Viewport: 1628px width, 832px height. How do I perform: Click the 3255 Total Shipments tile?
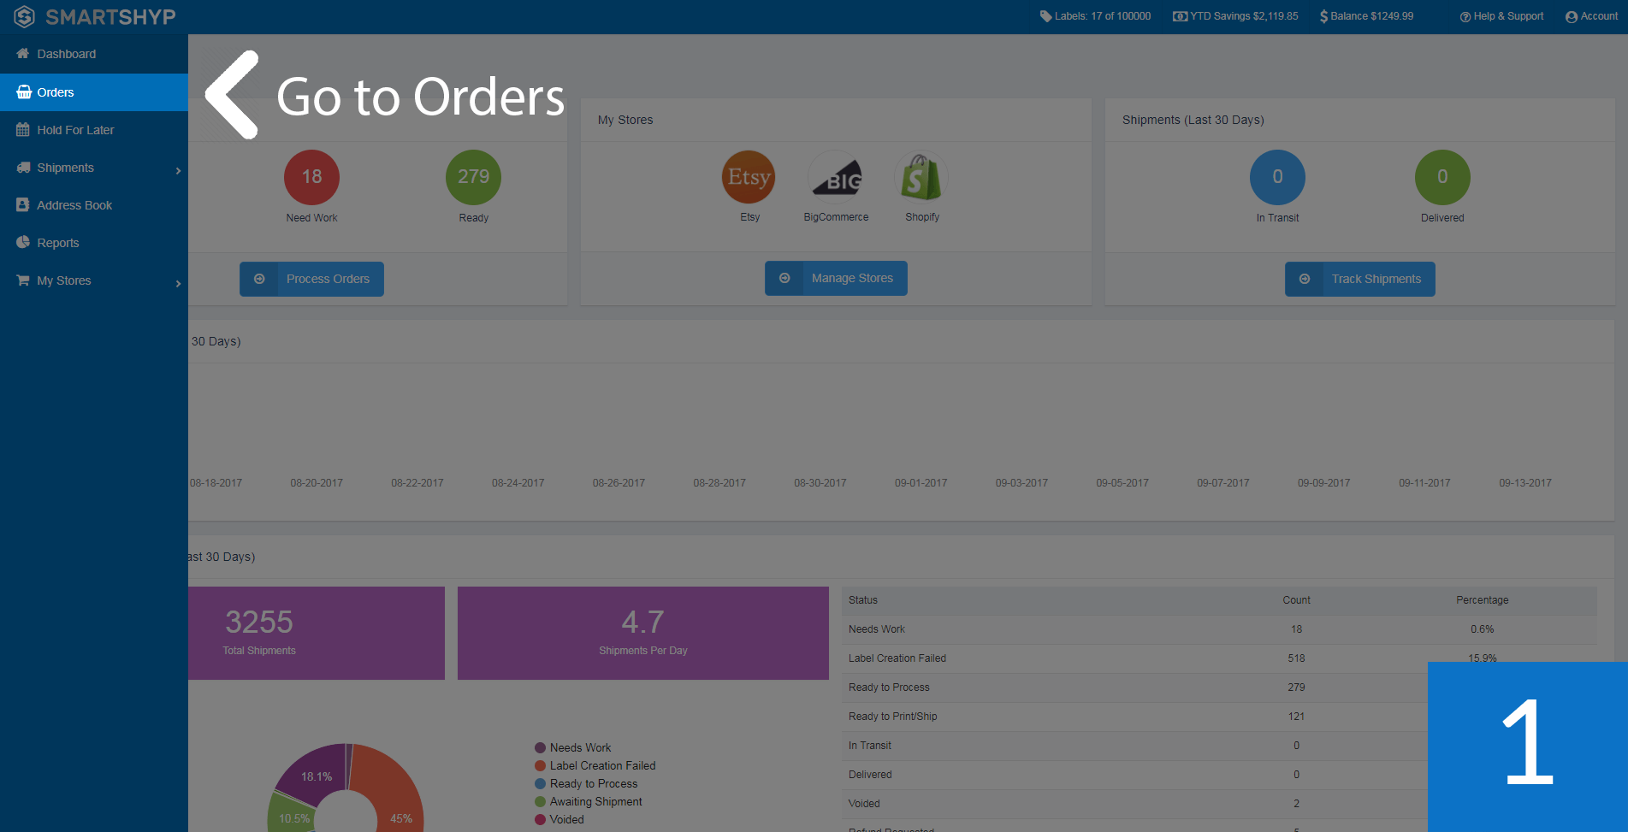317,633
